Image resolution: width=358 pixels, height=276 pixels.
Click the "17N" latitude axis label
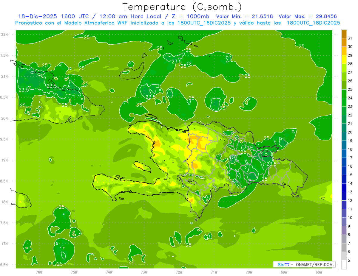pos(5,244)
